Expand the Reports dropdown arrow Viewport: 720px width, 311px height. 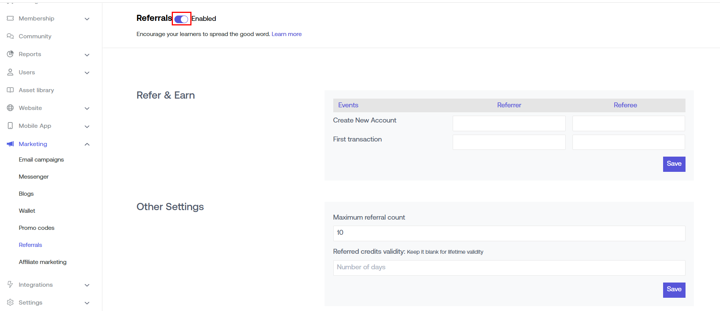(x=87, y=55)
